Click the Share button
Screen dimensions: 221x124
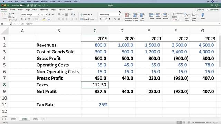tap(200, 10)
